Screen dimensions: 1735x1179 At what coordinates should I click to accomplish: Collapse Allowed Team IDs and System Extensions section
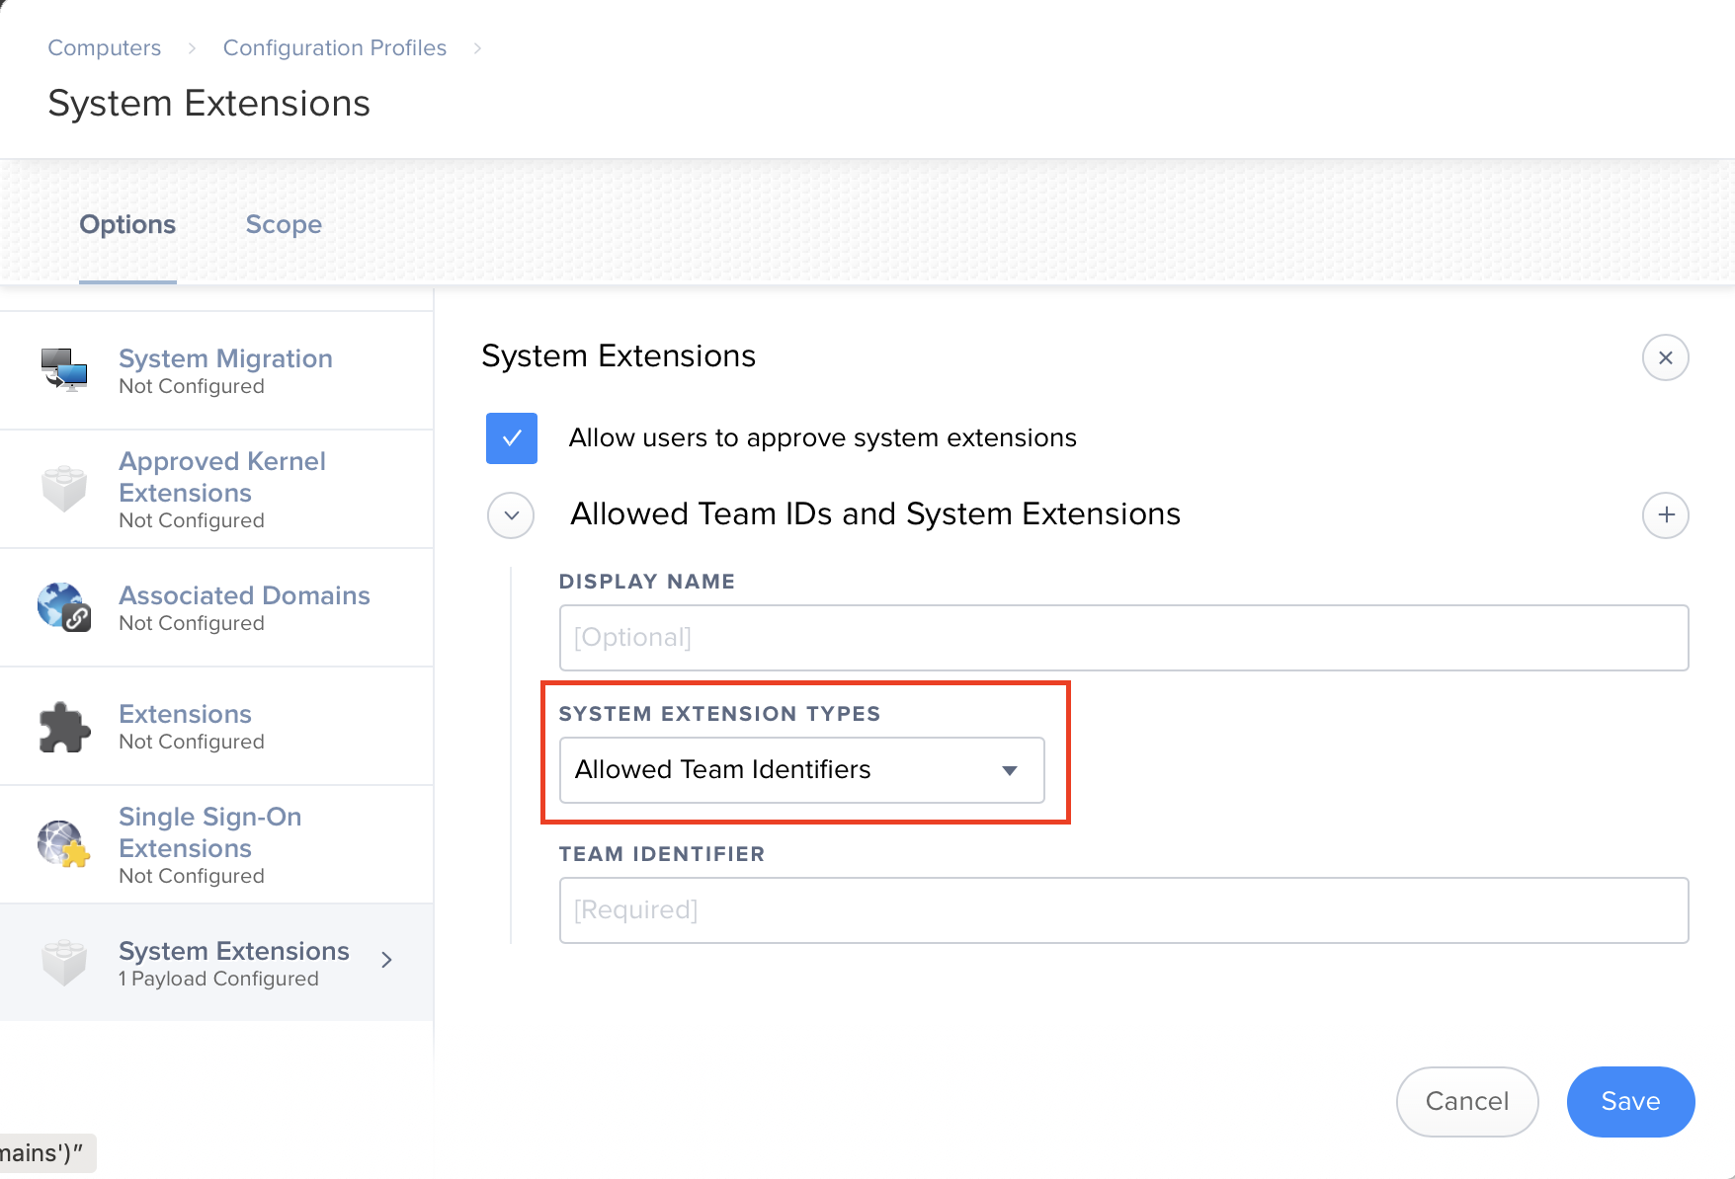(x=512, y=514)
